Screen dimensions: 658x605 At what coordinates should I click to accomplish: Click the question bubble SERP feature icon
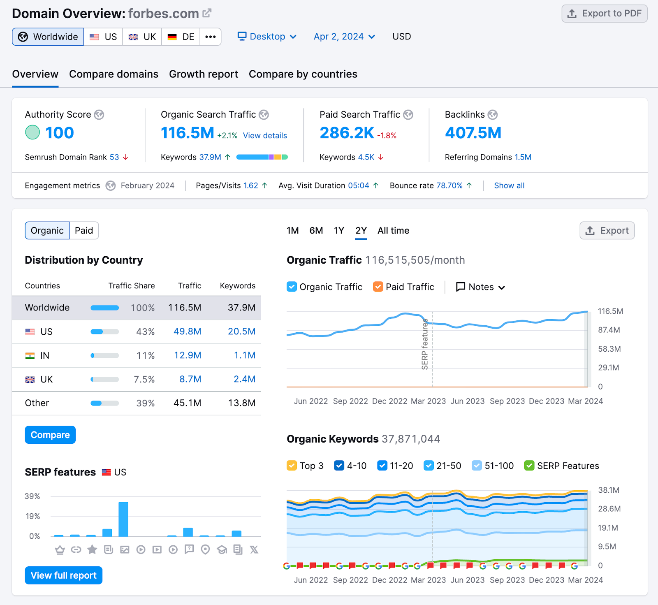click(189, 549)
